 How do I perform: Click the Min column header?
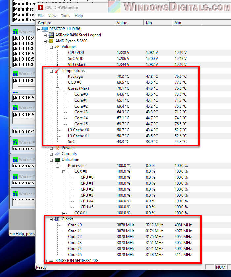coord(158,23)
